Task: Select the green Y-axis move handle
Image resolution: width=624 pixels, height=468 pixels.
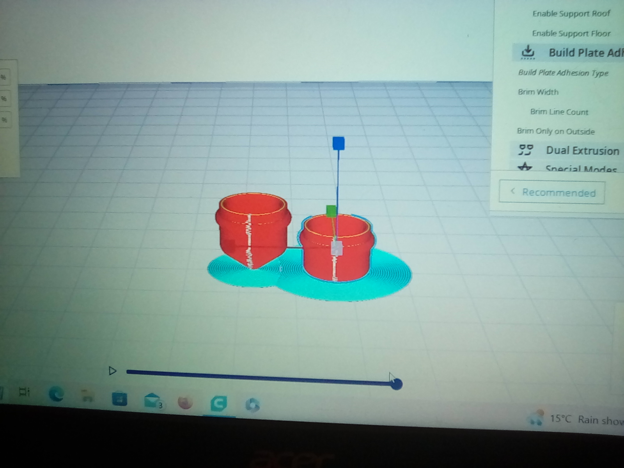Action: coord(331,211)
